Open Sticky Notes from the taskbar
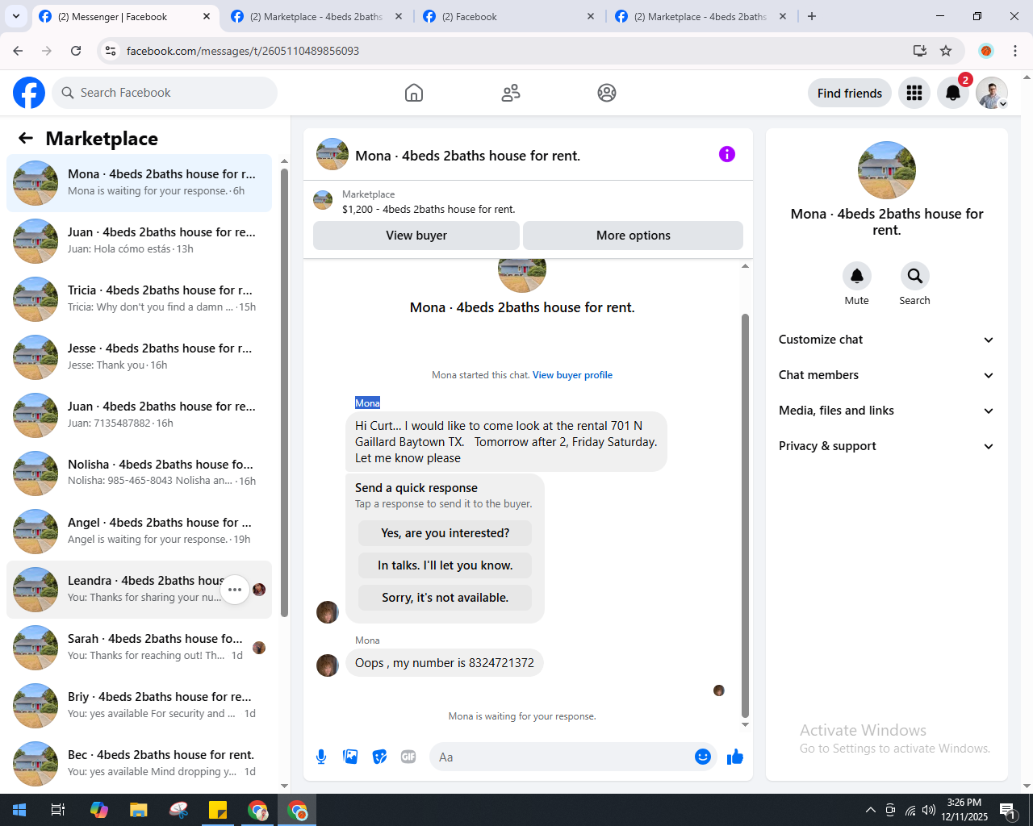 [x=218, y=810]
